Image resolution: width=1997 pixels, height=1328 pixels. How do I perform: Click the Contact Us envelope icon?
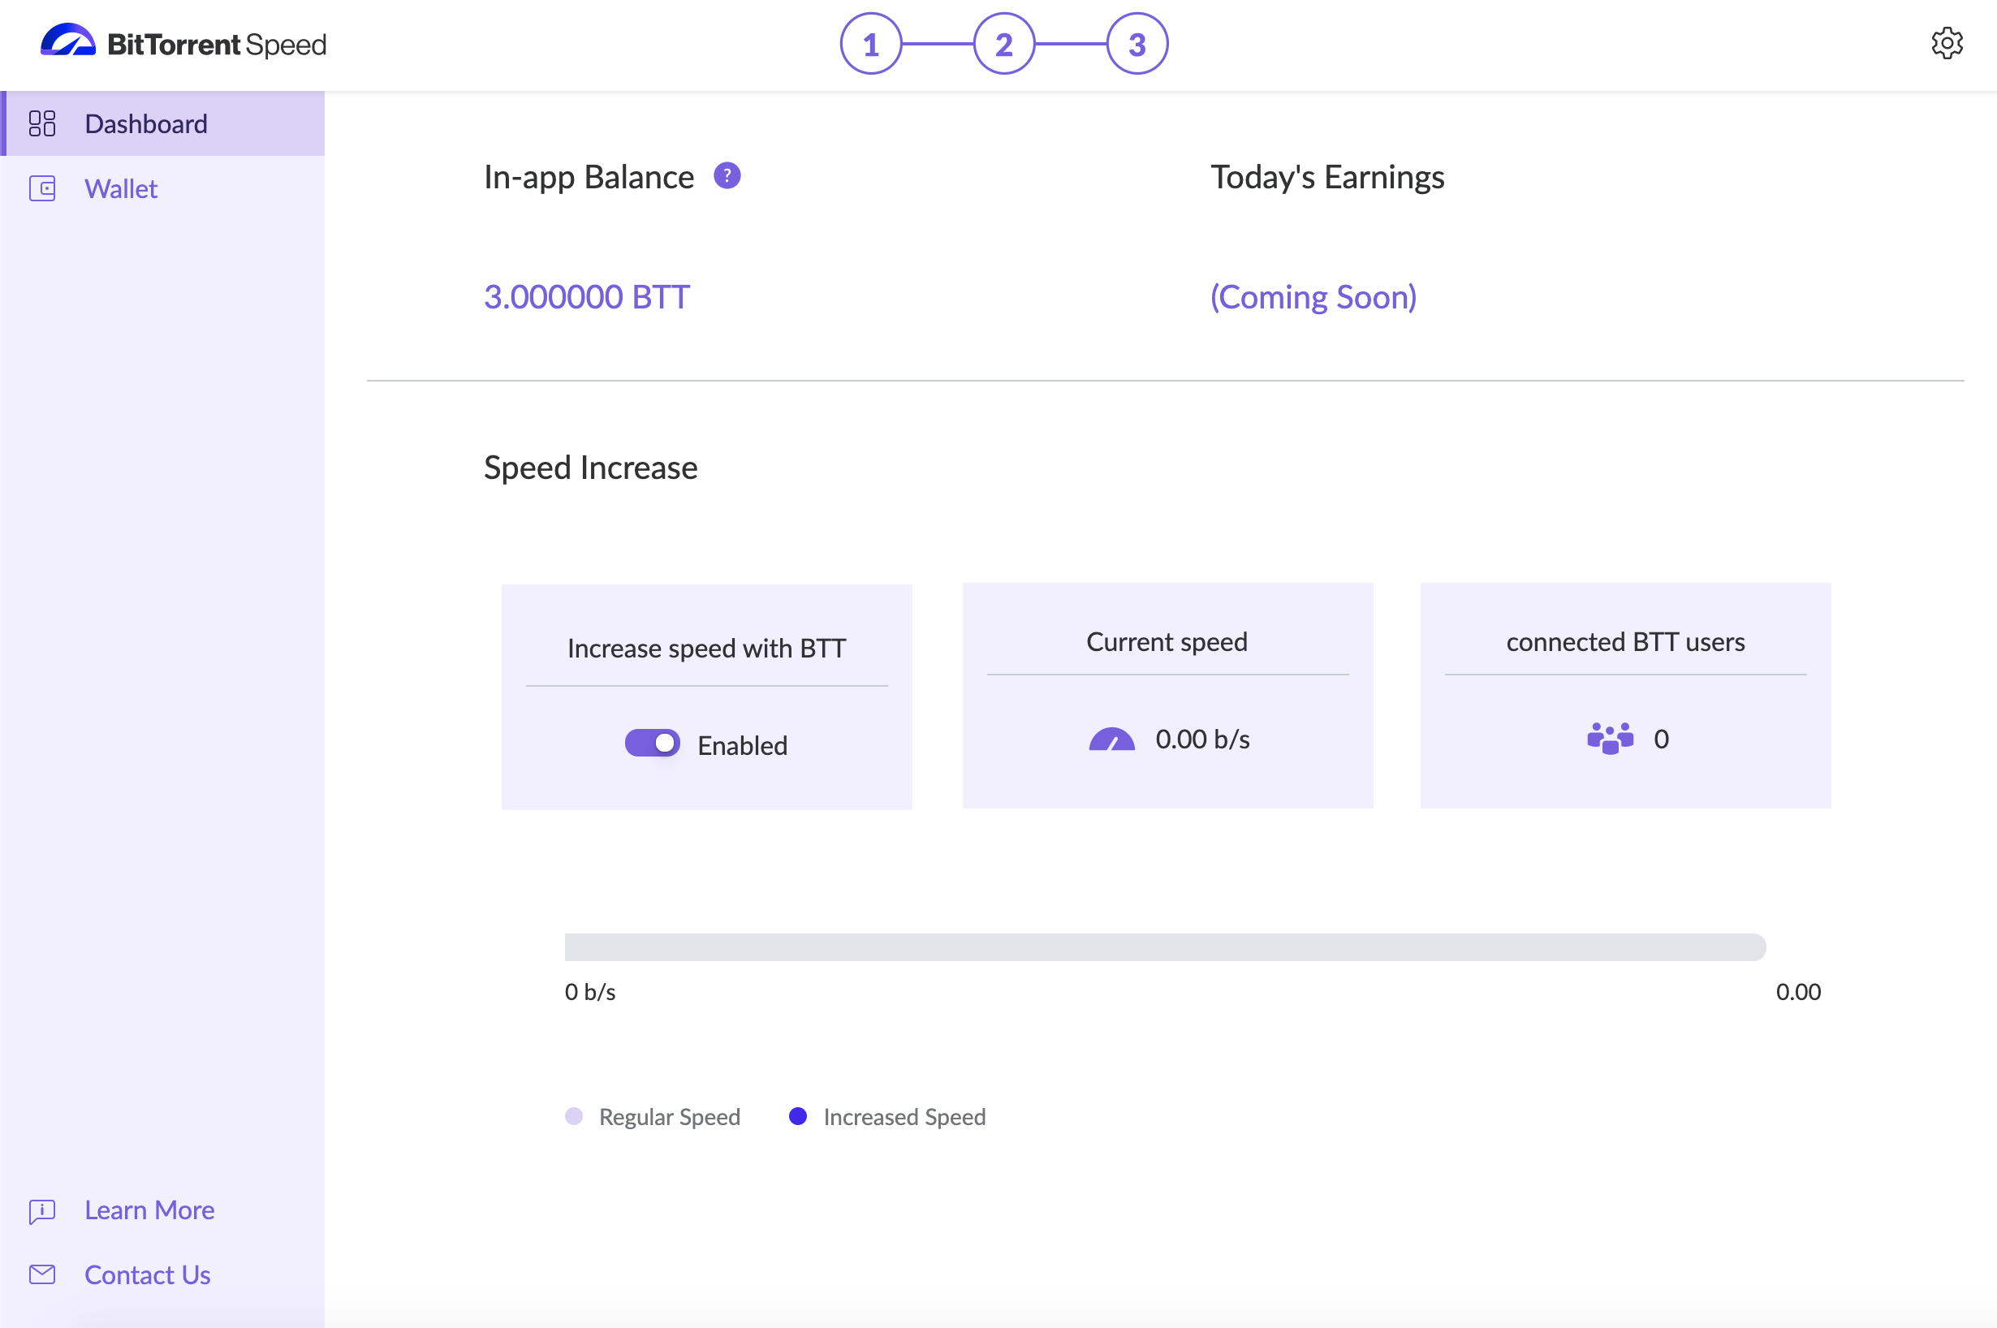(x=42, y=1274)
